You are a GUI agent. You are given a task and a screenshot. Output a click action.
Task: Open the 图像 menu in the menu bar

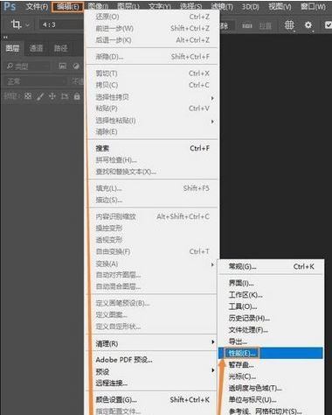[x=98, y=6]
